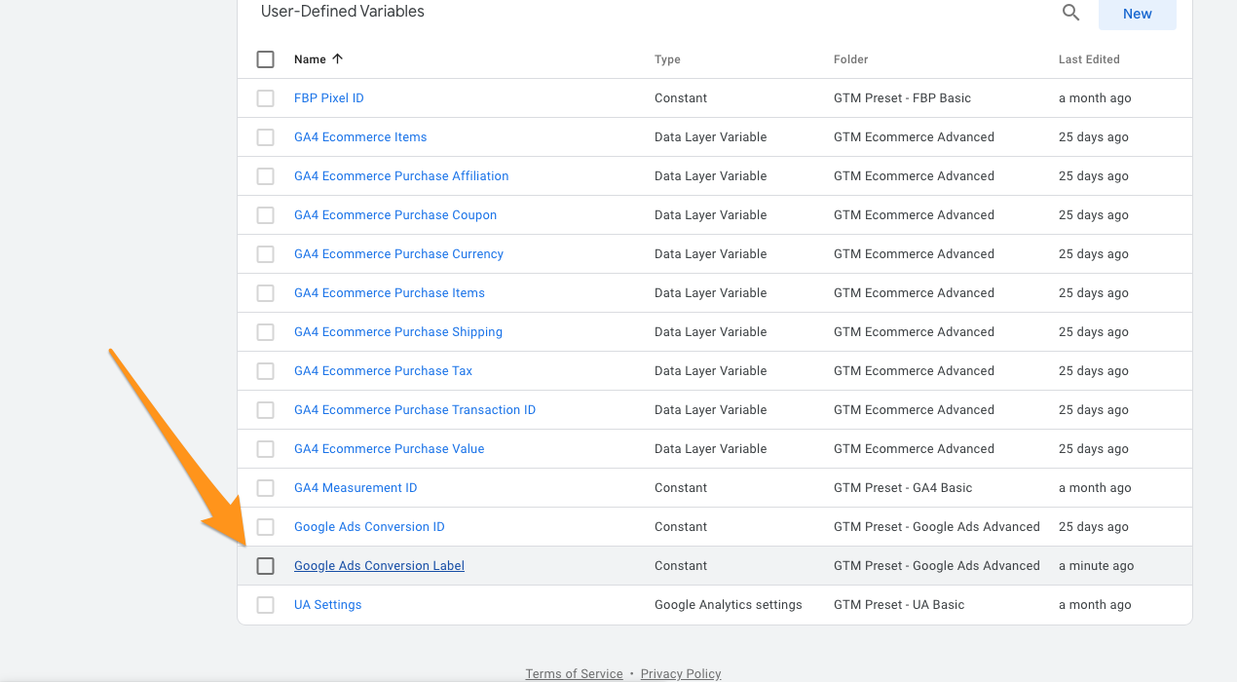Select GA4 Measurement ID checkbox

click(266, 488)
